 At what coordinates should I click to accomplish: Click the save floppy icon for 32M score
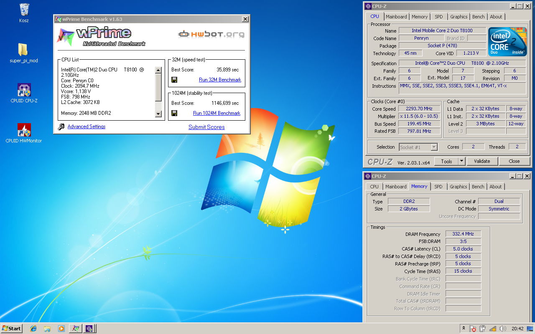(174, 80)
